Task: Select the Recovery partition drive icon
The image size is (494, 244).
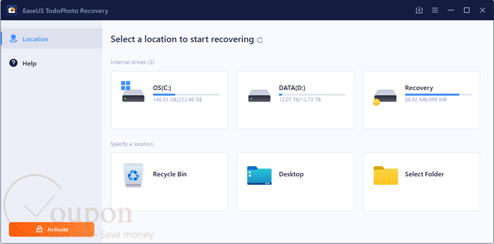Action: (385, 97)
